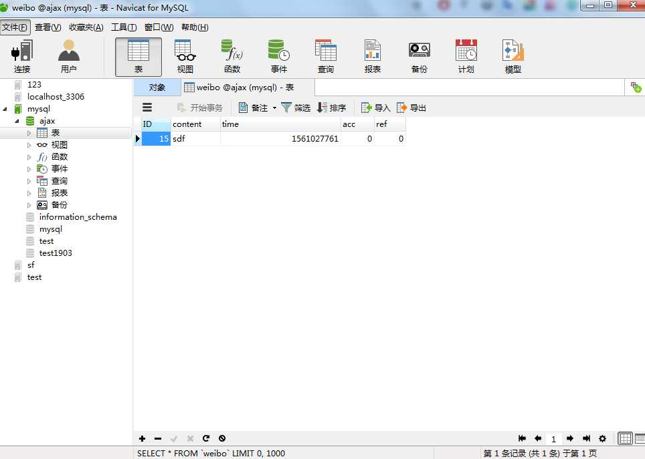Open the 查询 query toolbar icon
Viewport: 645px width, 459px height.
(x=326, y=57)
